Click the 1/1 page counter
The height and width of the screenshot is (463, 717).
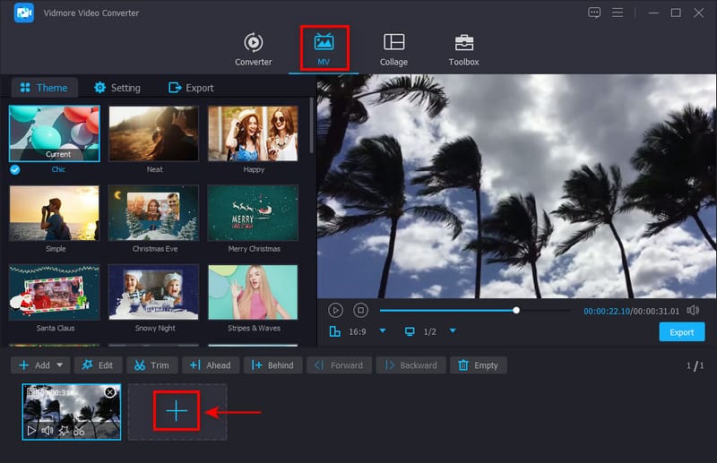(x=695, y=365)
